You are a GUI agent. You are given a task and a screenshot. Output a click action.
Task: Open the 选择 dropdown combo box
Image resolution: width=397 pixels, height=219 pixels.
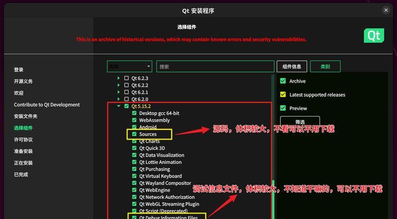click(130, 66)
